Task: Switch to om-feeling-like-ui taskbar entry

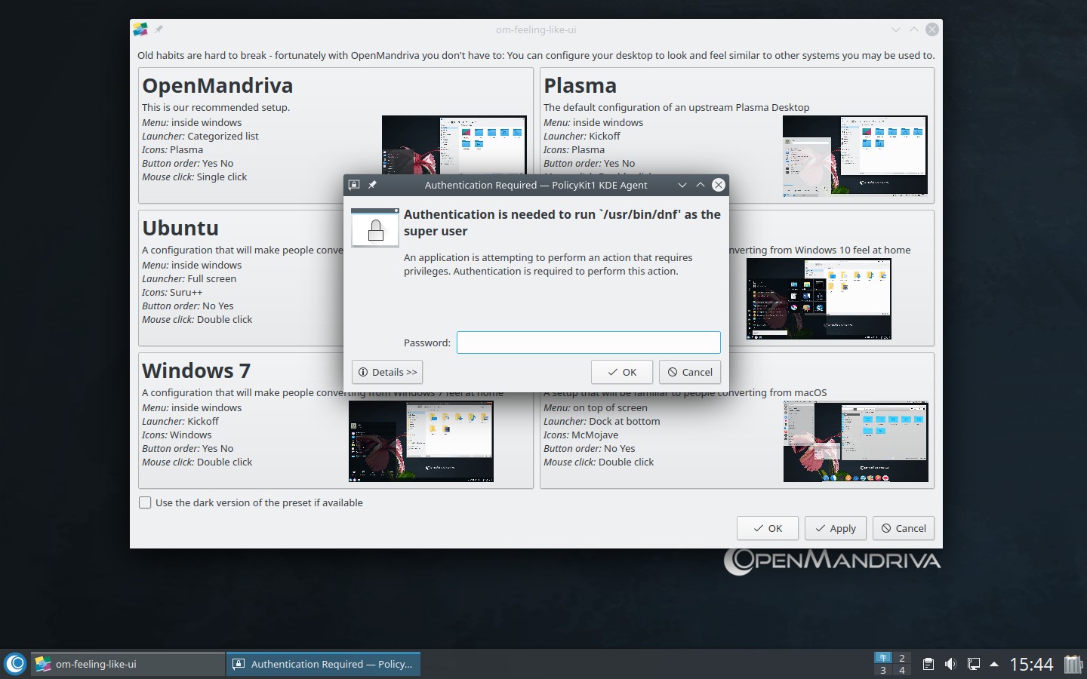Action: click(x=128, y=664)
